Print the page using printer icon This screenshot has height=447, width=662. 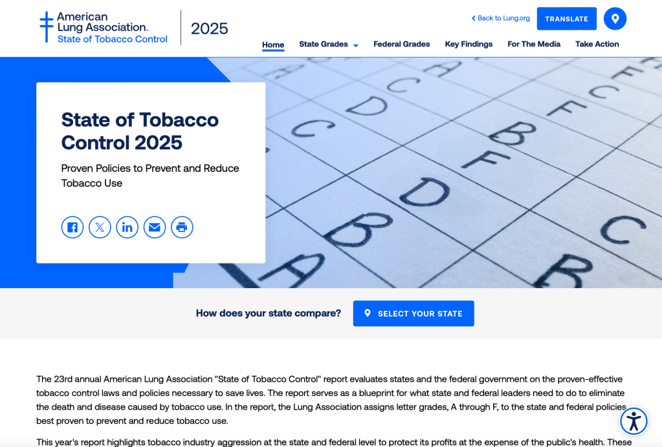point(182,227)
